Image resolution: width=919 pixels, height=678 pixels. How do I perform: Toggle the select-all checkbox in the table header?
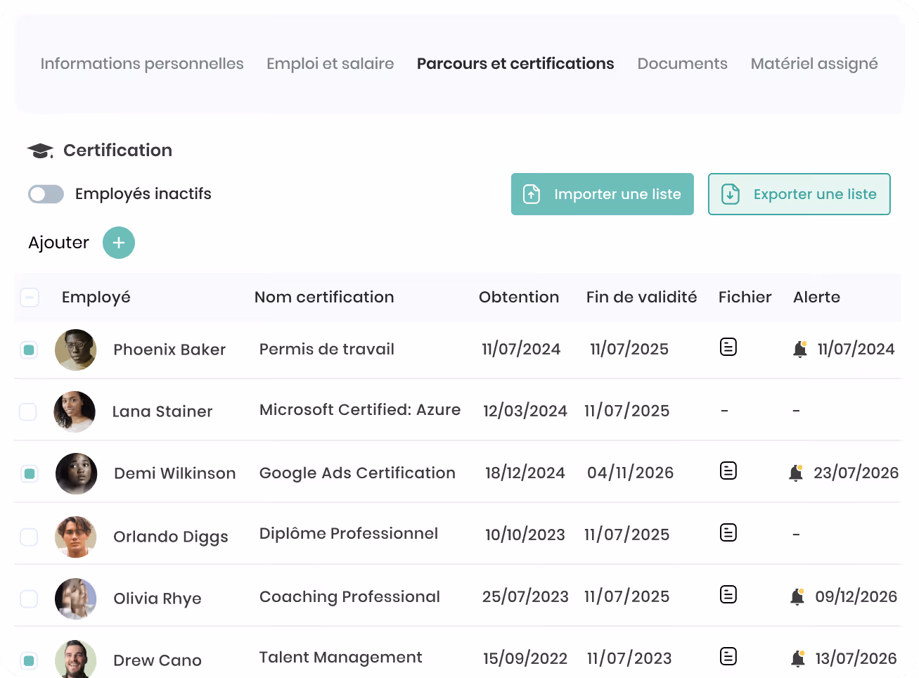30,298
